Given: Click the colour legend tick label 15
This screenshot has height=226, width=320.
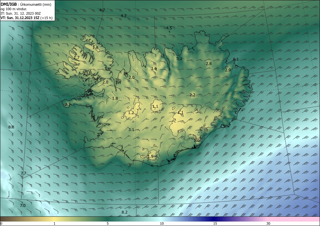Looking at the screenshot, I should tap(215, 224).
